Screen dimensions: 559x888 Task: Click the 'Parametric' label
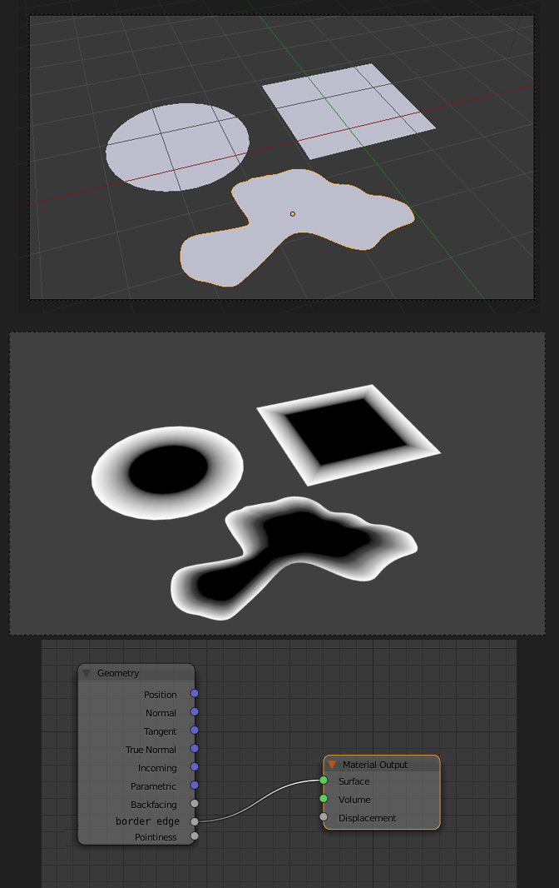153,786
